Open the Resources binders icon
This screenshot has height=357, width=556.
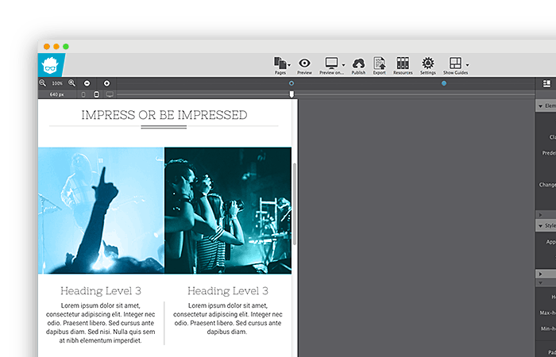(x=403, y=63)
